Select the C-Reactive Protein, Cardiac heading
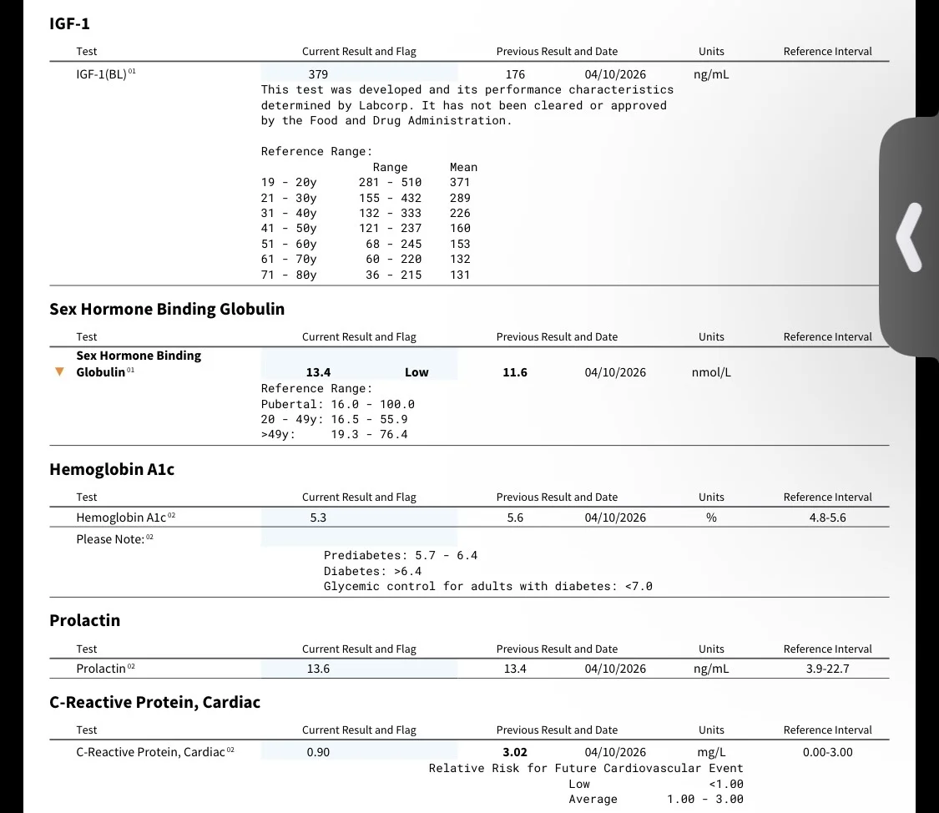This screenshot has height=813, width=939. coord(154,702)
